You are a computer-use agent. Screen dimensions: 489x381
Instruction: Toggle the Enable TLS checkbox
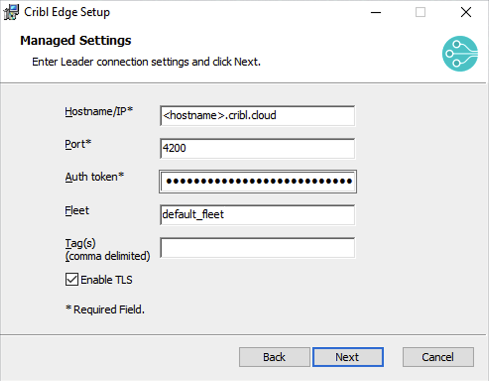tap(72, 280)
